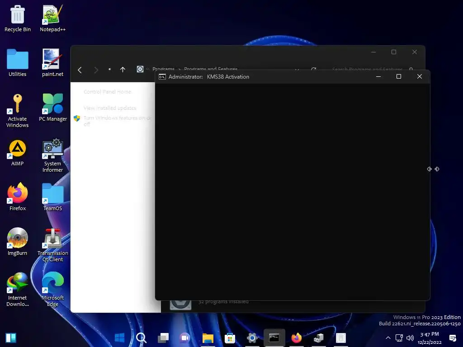Minimize the Programs and Features window

click(373, 52)
